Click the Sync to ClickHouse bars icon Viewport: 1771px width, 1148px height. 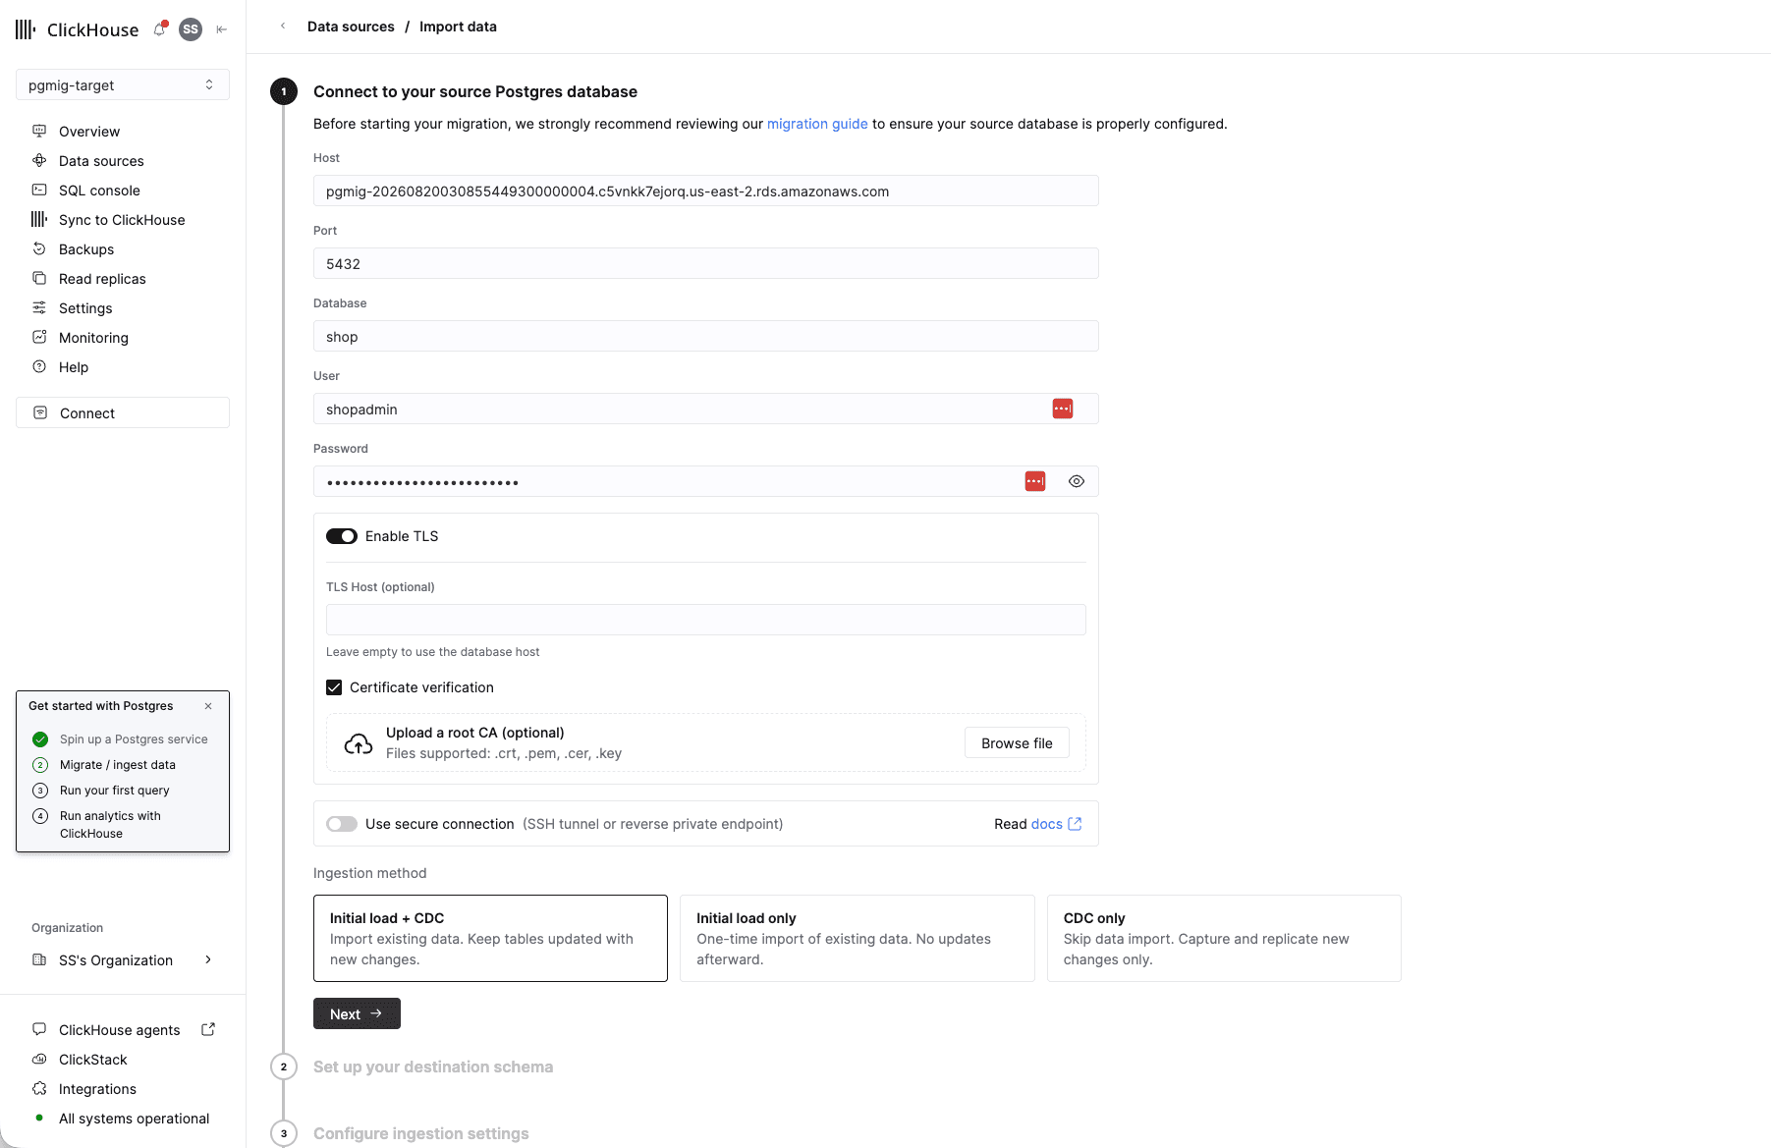tap(39, 219)
